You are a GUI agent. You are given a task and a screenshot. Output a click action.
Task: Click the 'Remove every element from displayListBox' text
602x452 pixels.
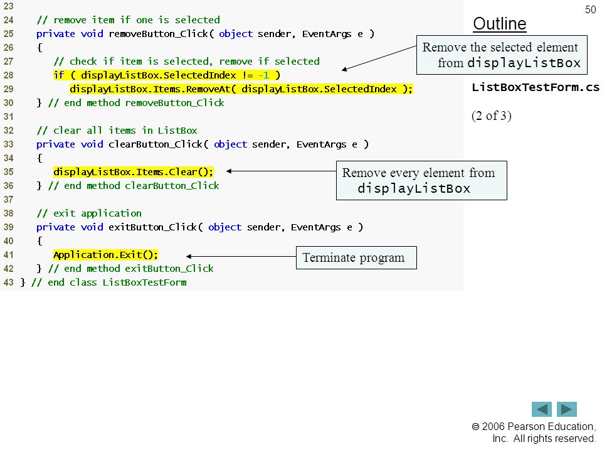coord(418,181)
